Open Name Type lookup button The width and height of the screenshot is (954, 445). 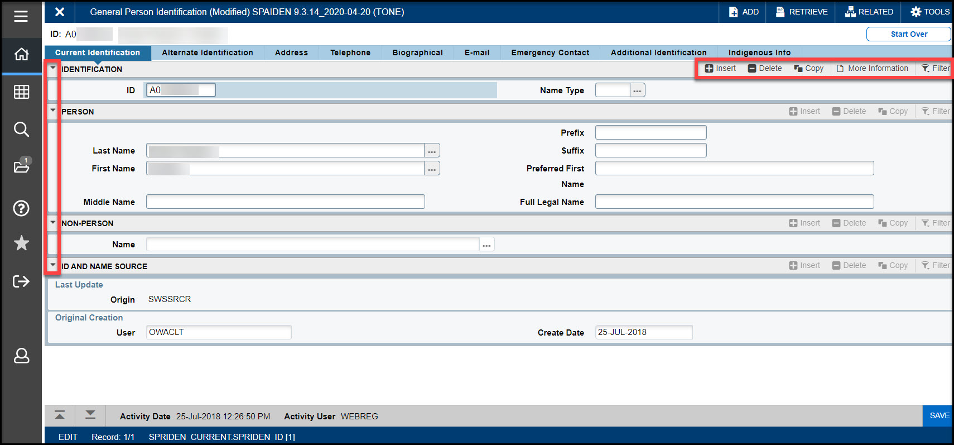637,90
